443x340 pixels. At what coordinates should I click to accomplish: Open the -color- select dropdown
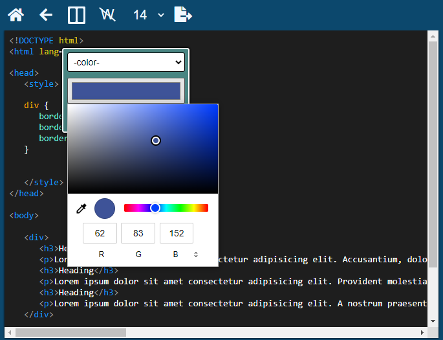point(126,62)
